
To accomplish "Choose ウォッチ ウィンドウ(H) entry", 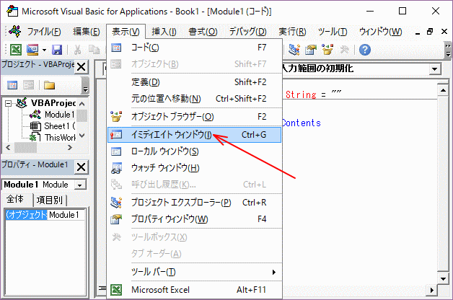I will [194, 168].
